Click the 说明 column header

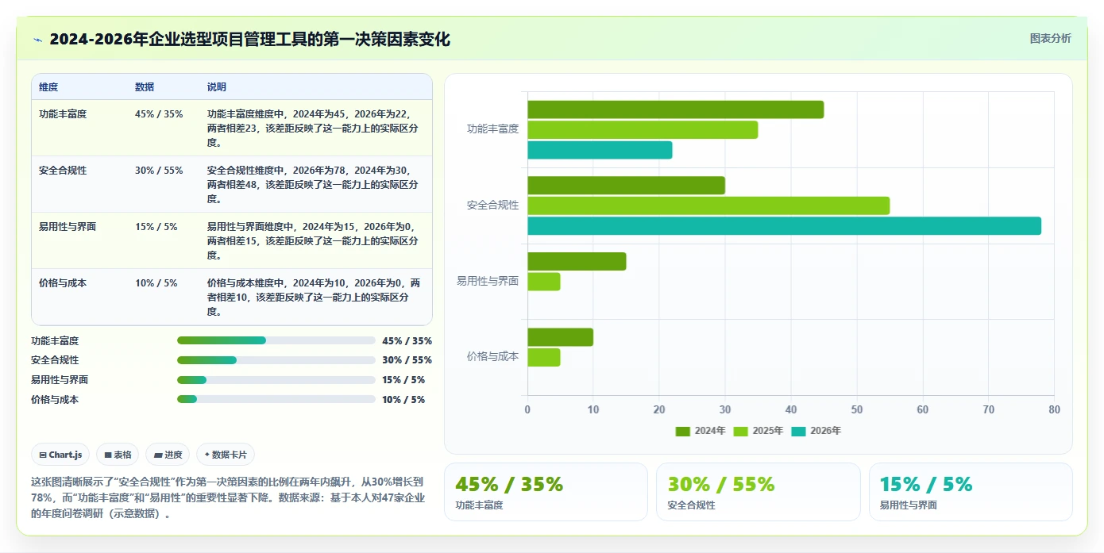(x=217, y=87)
